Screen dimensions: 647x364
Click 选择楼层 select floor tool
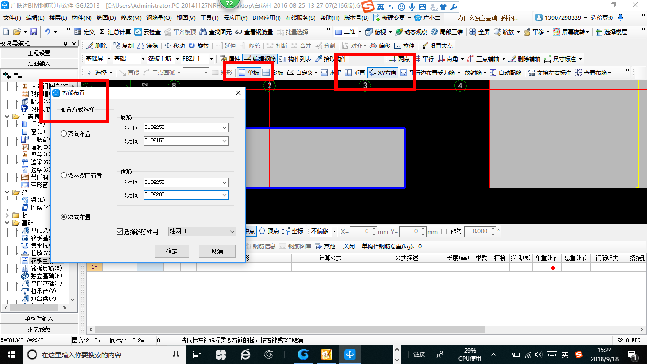coord(611,32)
